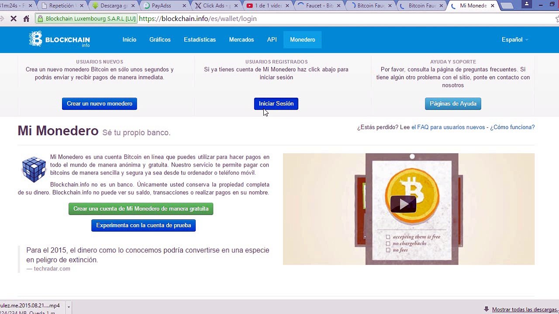This screenshot has width=559, height=314.
Task: Play the Bitcoin intro video
Action: [x=403, y=204]
